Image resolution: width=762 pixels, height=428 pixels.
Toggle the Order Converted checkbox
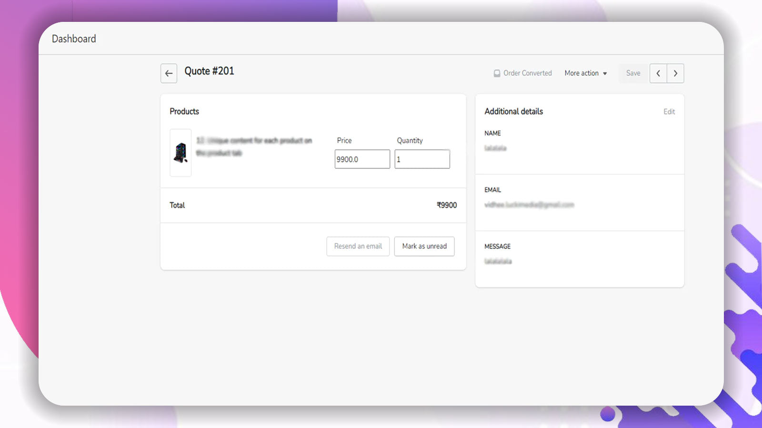[497, 73]
